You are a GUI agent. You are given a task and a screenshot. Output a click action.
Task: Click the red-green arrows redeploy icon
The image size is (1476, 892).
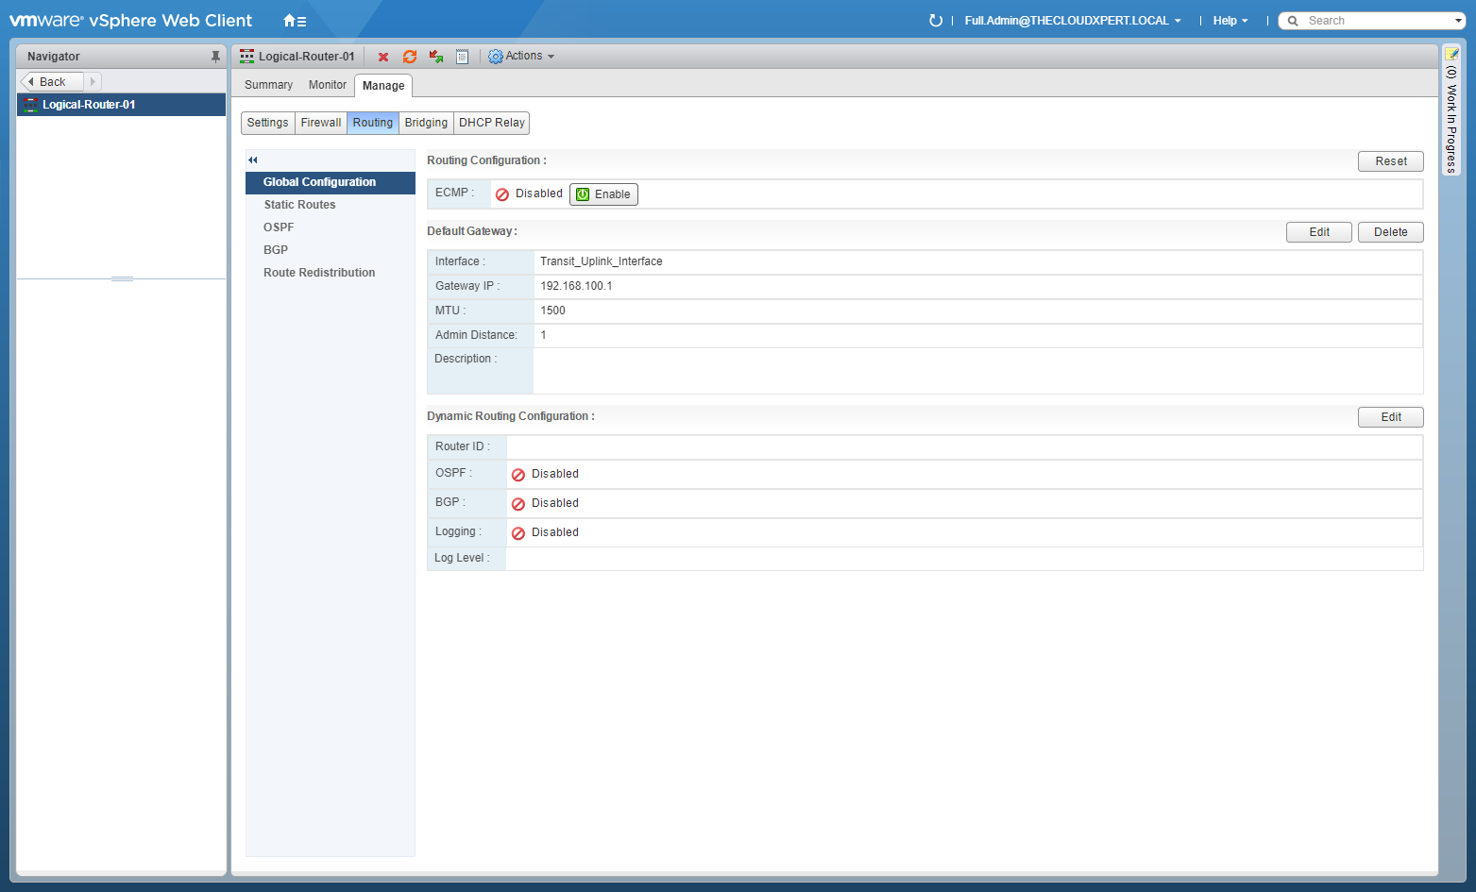(x=436, y=57)
